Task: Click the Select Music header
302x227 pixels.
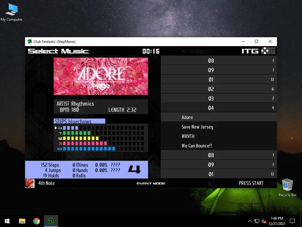Action: pos(58,51)
